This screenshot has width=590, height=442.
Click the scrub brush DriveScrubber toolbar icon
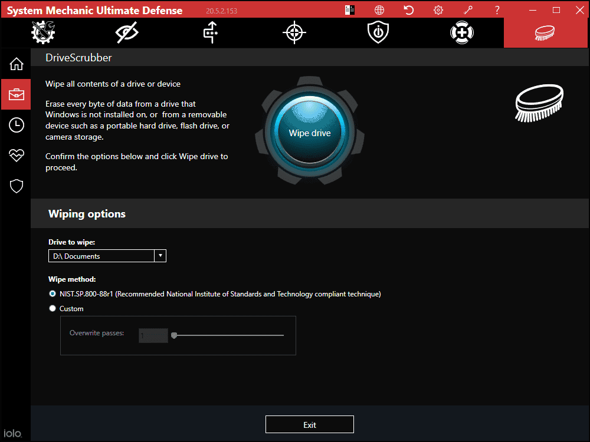[x=545, y=32]
